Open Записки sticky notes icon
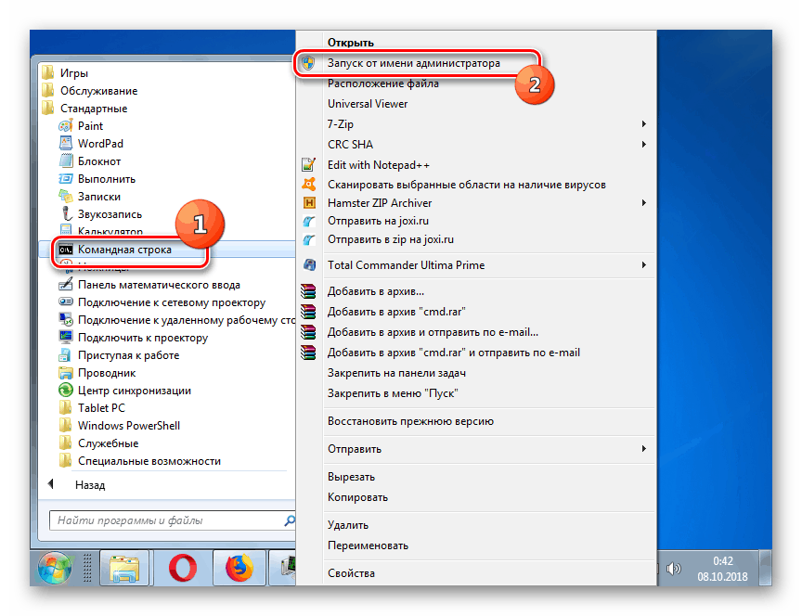 point(66,197)
